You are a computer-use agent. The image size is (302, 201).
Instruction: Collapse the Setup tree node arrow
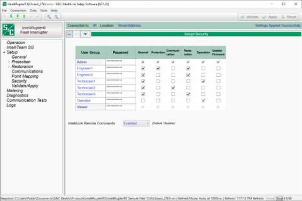pos(4,52)
